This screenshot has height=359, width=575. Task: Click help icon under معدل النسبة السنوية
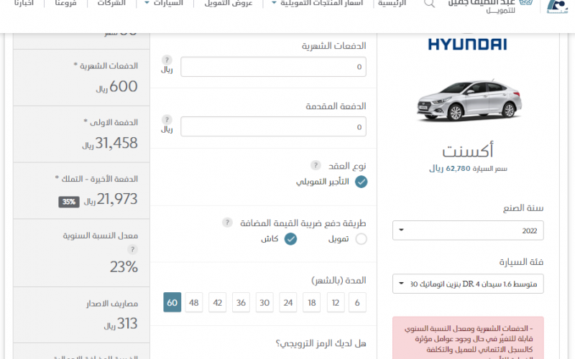point(132,249)
